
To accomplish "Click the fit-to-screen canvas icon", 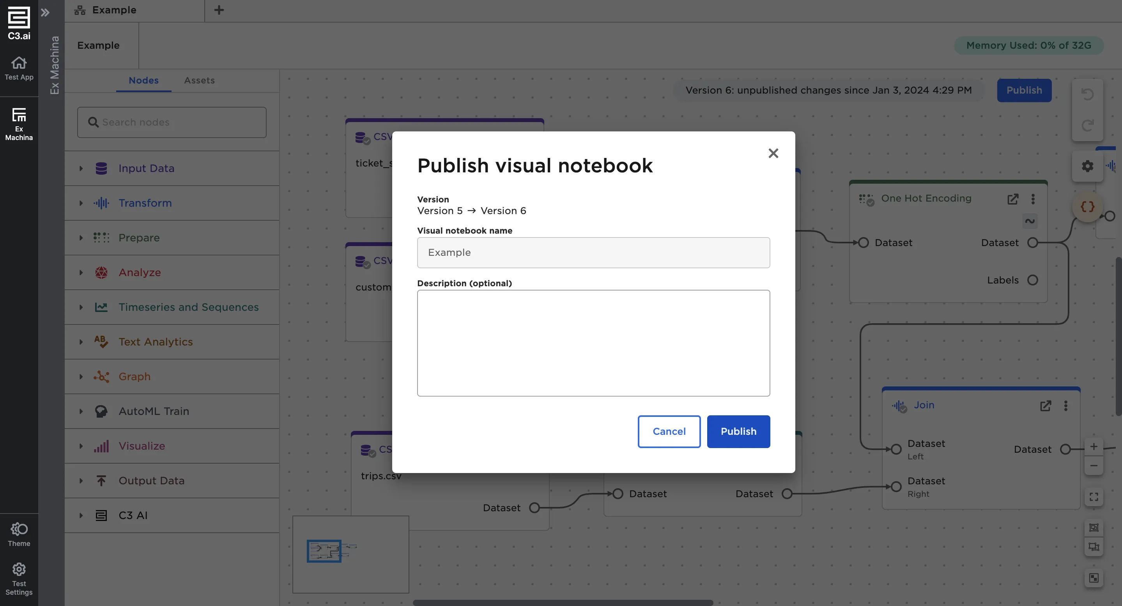I will coord(1093,497).
